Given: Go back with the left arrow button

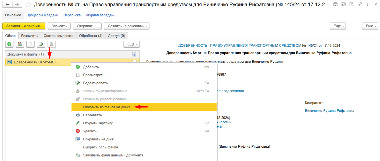Looking at the screenshot, I should tap(7, 5).
